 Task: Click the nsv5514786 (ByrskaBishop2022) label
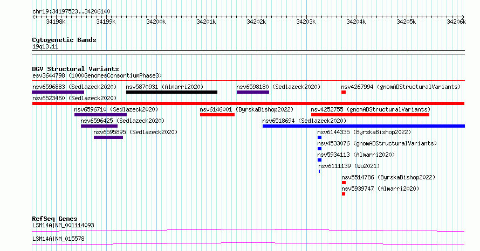[388, 177]
